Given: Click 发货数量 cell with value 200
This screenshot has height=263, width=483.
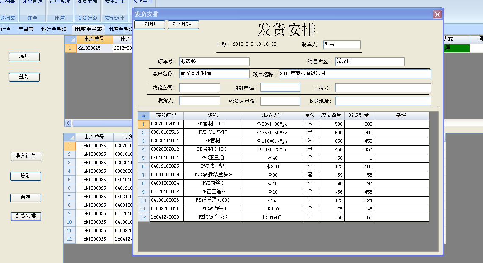Looking at the screenshot, I should (359, 133).
